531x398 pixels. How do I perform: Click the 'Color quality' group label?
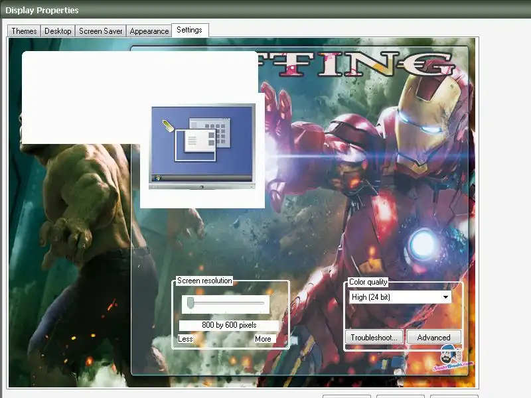(x=368, y=282)
